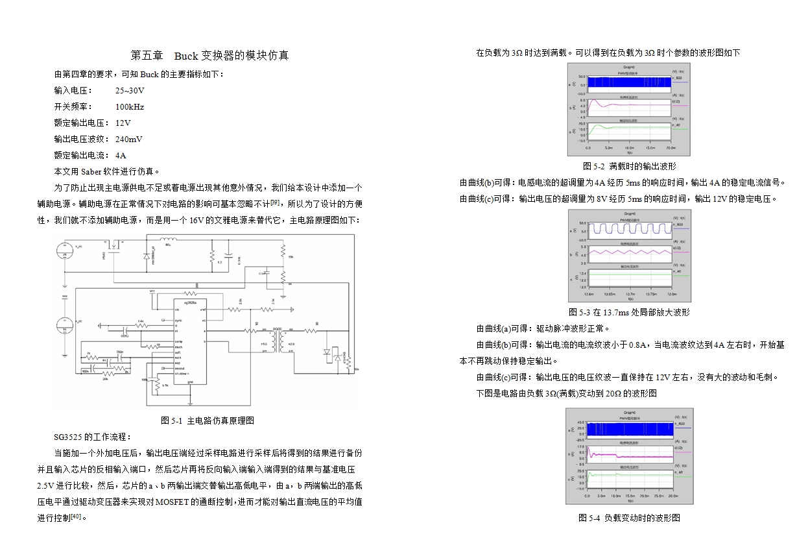
Task: Click the lower v_dc voltage source symbol
Action: point(64,324)
